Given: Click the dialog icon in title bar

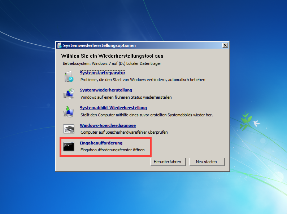Looking at the screenshot, I should (59, 45).
